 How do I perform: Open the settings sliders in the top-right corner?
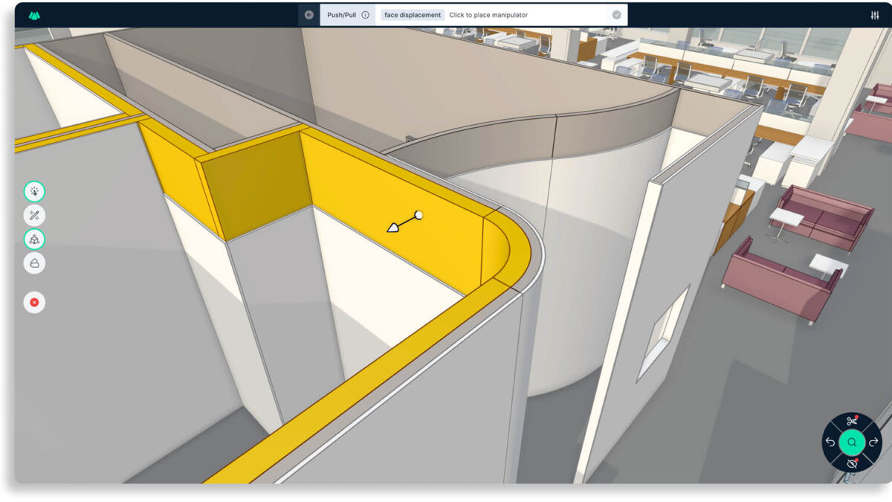pos(874,16)
